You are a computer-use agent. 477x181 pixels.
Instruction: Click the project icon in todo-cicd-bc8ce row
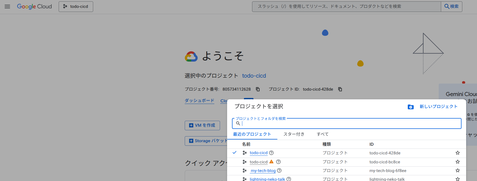[244, 162]
